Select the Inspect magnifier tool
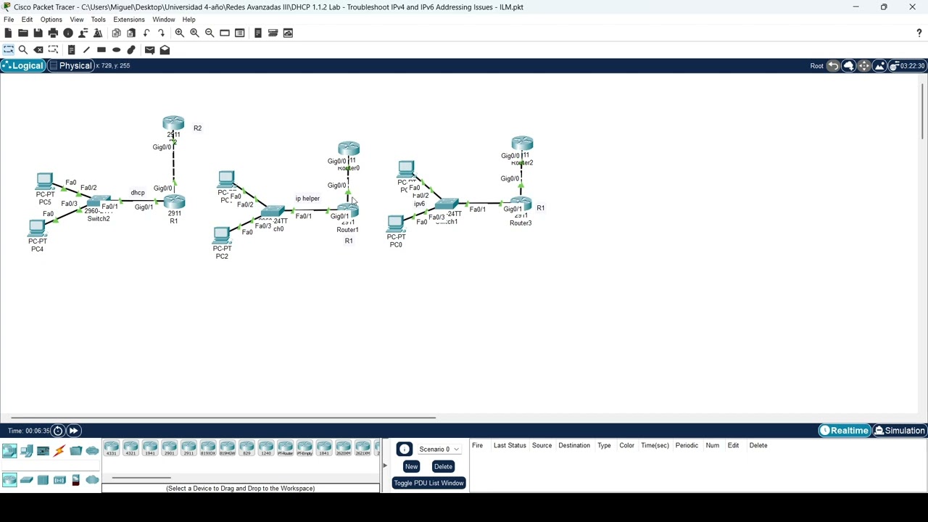This screenshot has height=522, width=928. (23, 49)
